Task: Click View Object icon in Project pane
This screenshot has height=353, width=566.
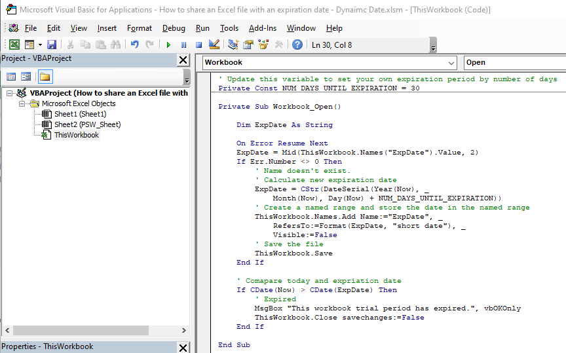Action: pyautogui.click(x=26, y=77)
